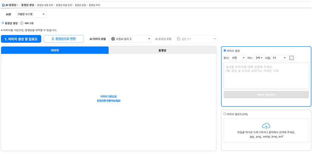The width and height of the screenshot is (312, 154).
Task: Switch to the 이미지 tab
Action: [x=55, y=50]
